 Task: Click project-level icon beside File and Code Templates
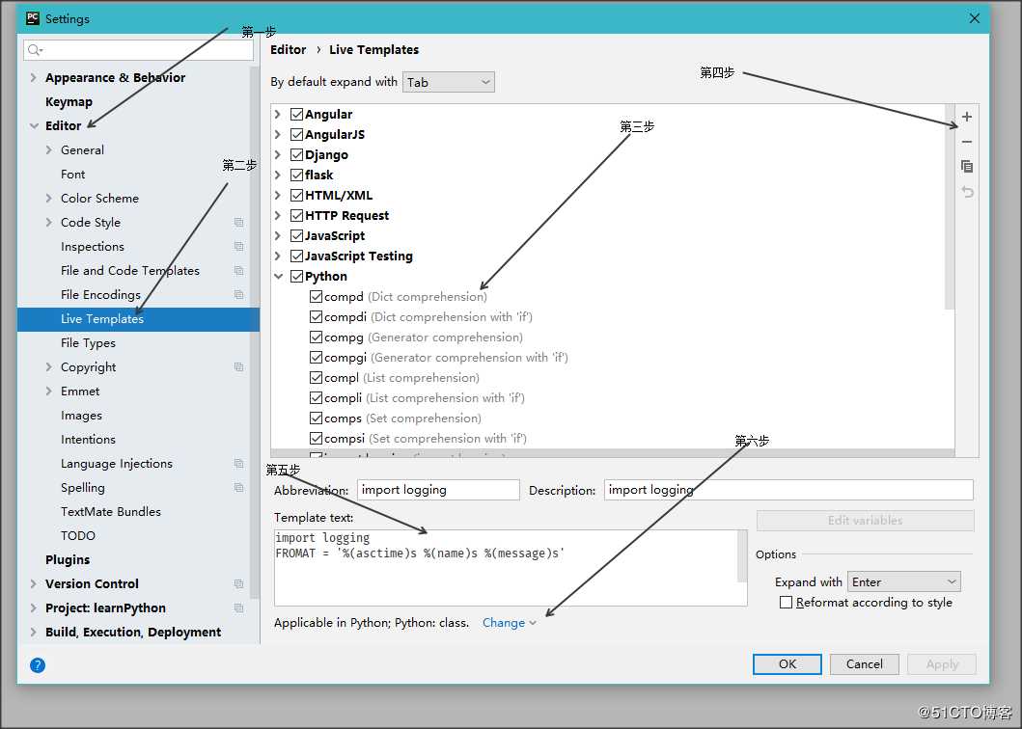(238, 270)
